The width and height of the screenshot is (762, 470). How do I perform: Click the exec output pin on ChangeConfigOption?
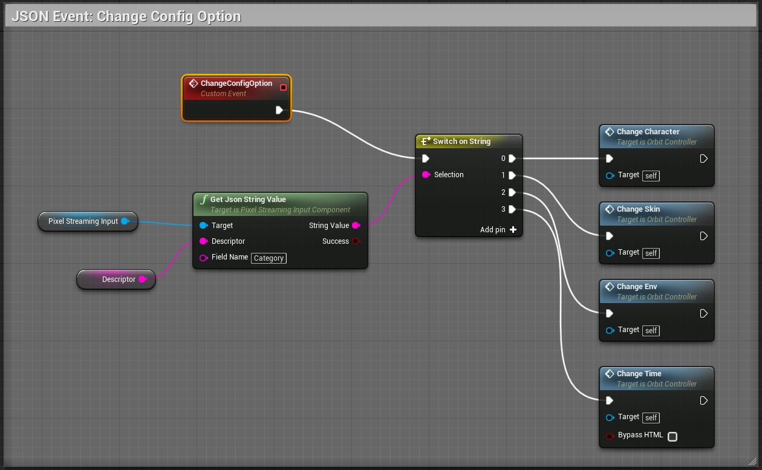(279, 110)
